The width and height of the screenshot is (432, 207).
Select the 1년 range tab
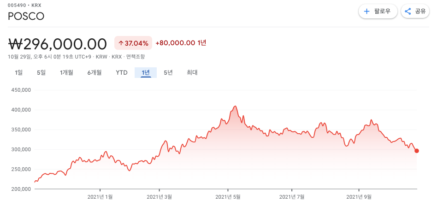(x=146, y=73)
